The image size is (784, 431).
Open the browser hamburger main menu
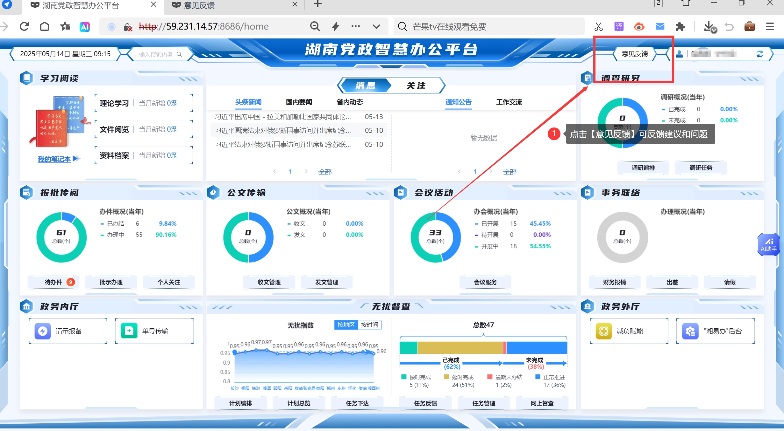click(x=770, y=27)
